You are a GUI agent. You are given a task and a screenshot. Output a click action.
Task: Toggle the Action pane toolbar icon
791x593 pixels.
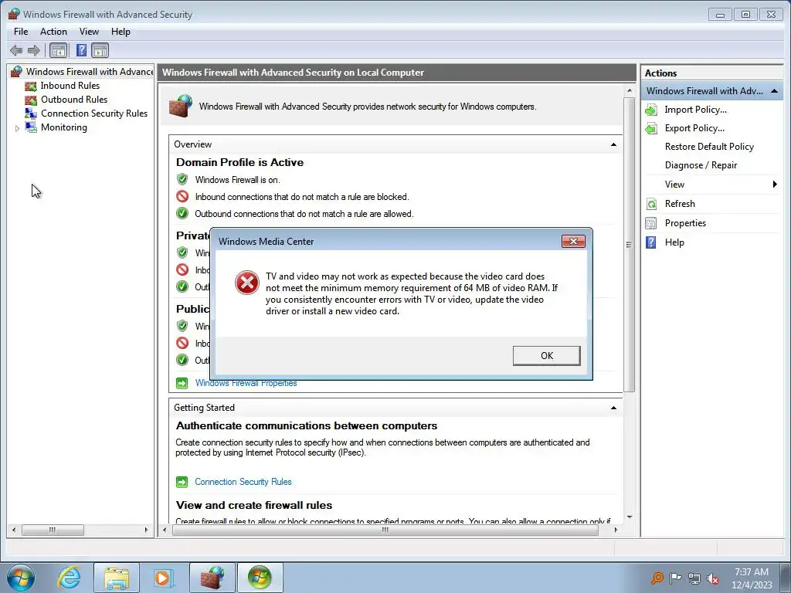(100, 50)
